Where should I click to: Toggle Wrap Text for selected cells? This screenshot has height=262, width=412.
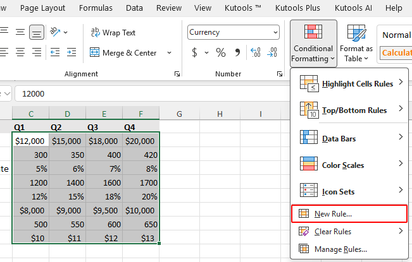[x=113, y=32]
